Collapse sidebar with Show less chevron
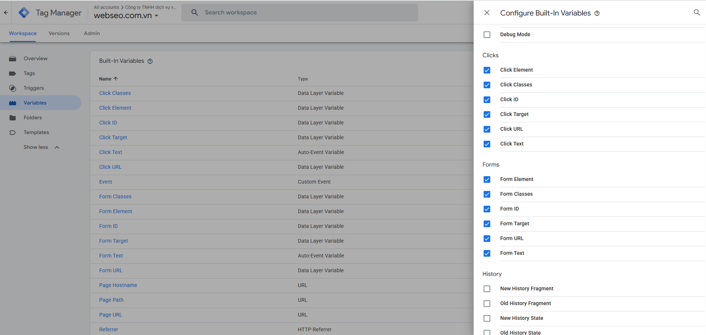This screenshot has height=335, width=706. click(x=57, y=147)
